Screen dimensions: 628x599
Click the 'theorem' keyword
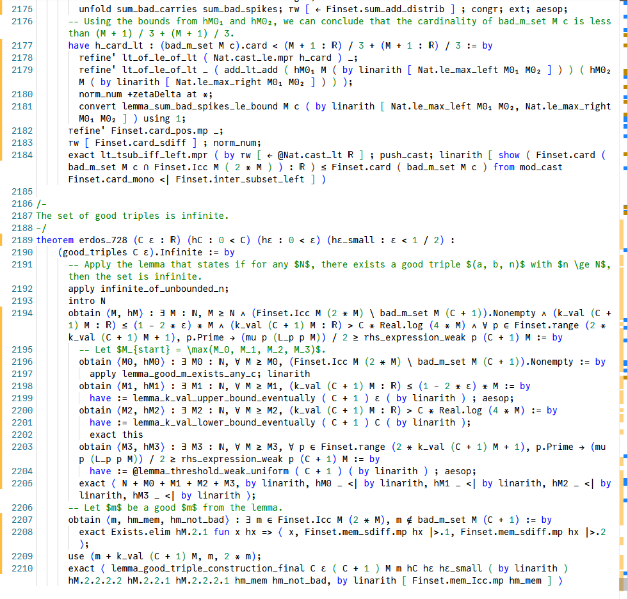click(x=55, y=240)
